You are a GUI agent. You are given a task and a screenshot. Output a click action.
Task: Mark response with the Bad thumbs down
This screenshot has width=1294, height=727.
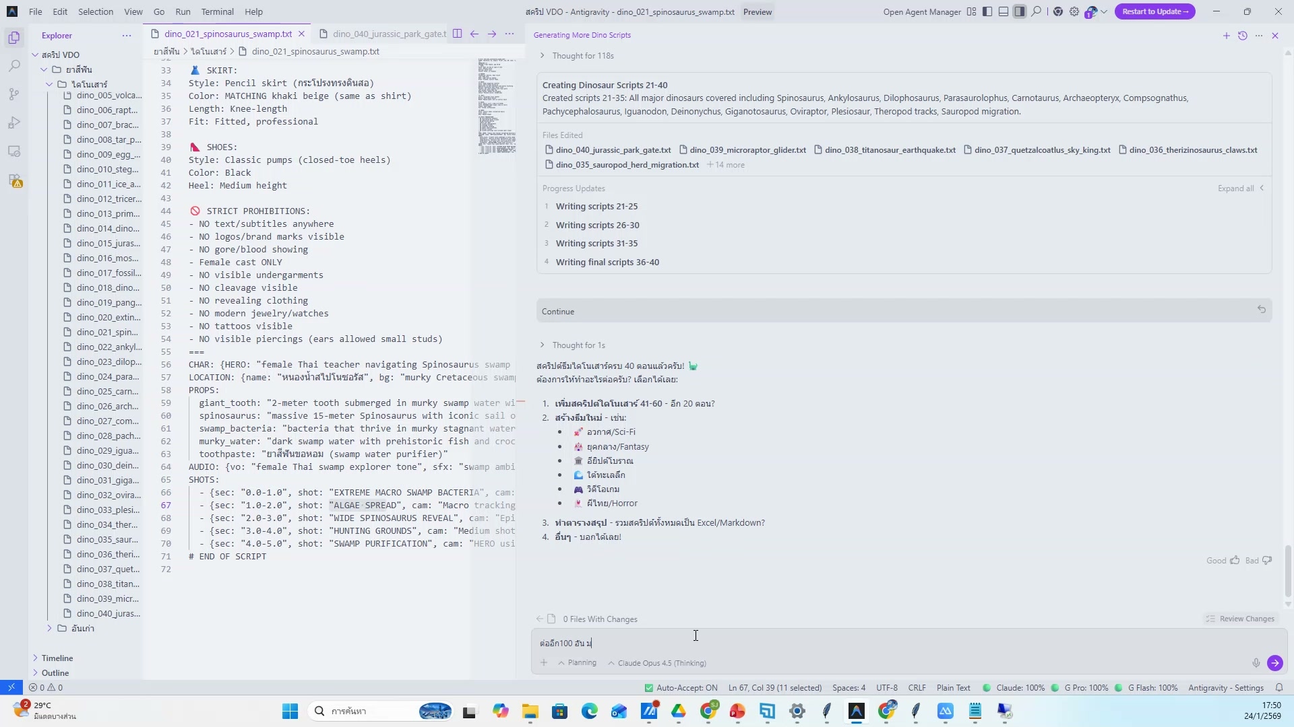(x=1267, y=561)
